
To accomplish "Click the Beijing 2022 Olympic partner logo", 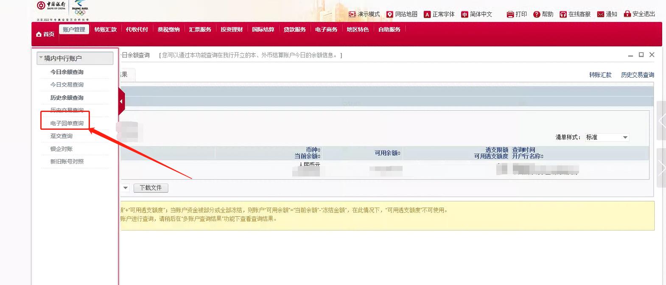I will click(x=80, y=8).
